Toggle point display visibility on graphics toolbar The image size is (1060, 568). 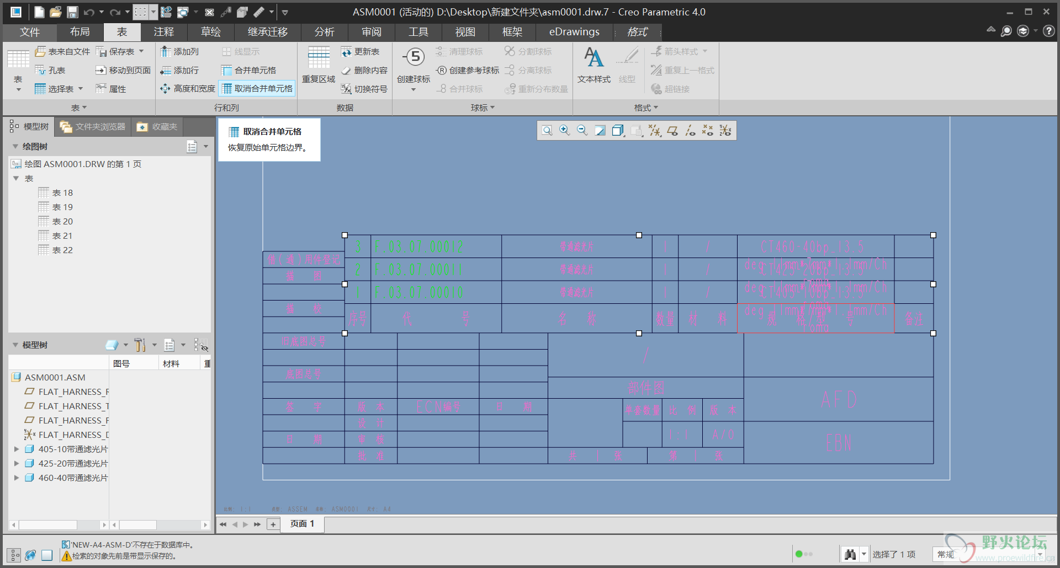coord(708,130)
